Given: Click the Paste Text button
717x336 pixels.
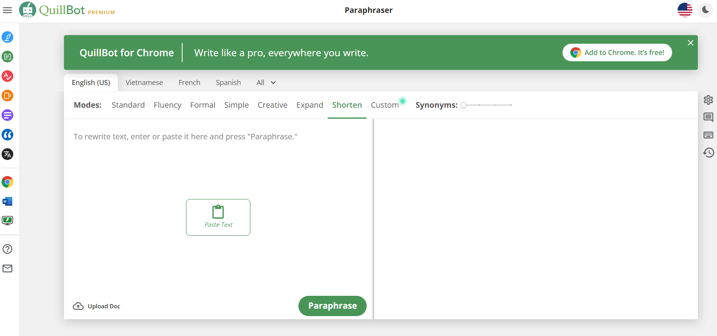Looking at the screenshot, I should 218,217.
